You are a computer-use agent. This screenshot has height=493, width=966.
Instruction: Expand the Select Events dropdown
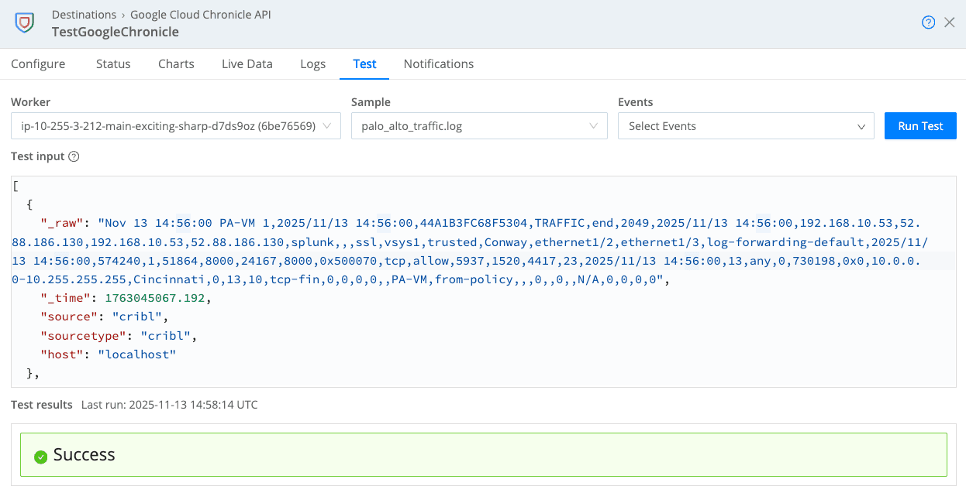(x=746, y=126)
